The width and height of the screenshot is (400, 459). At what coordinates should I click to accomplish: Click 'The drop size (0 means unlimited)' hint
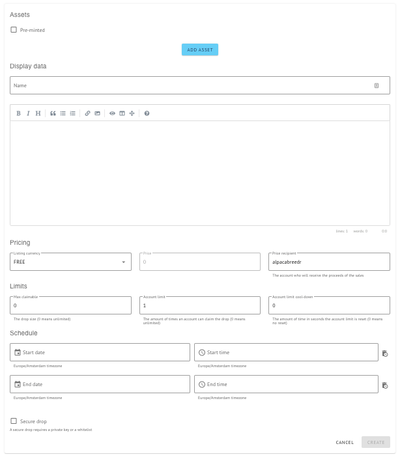[x=42, y=319]
